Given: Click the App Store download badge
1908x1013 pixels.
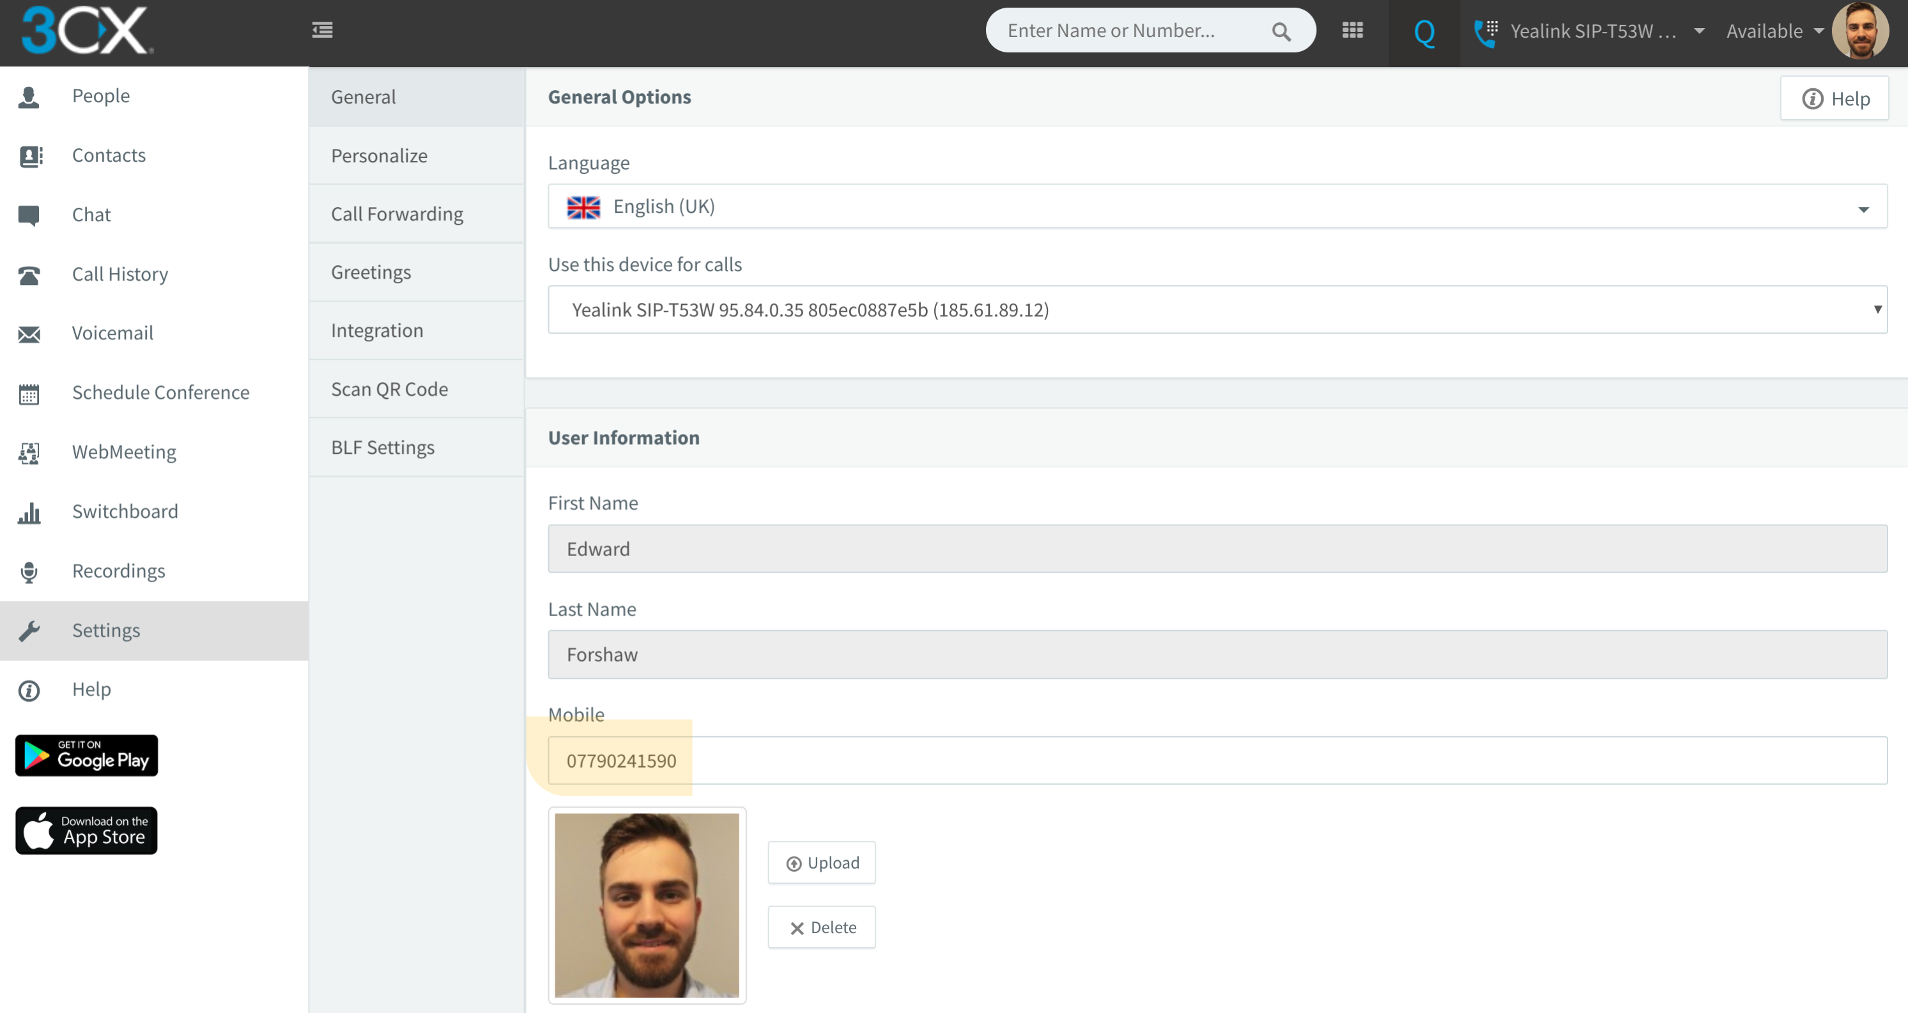Looking at the screenshot, I should [87, 830].
